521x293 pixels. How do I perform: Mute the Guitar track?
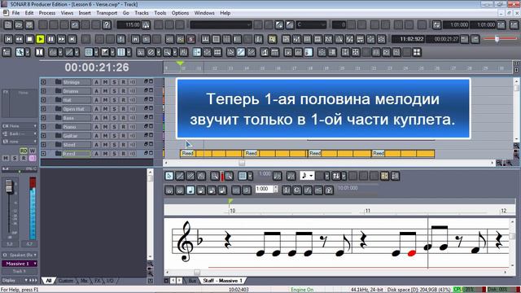(105, 136)
